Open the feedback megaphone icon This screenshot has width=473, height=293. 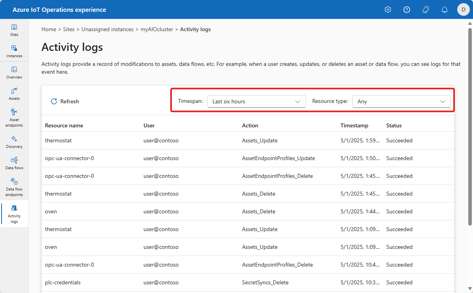(x=426, y=9)
